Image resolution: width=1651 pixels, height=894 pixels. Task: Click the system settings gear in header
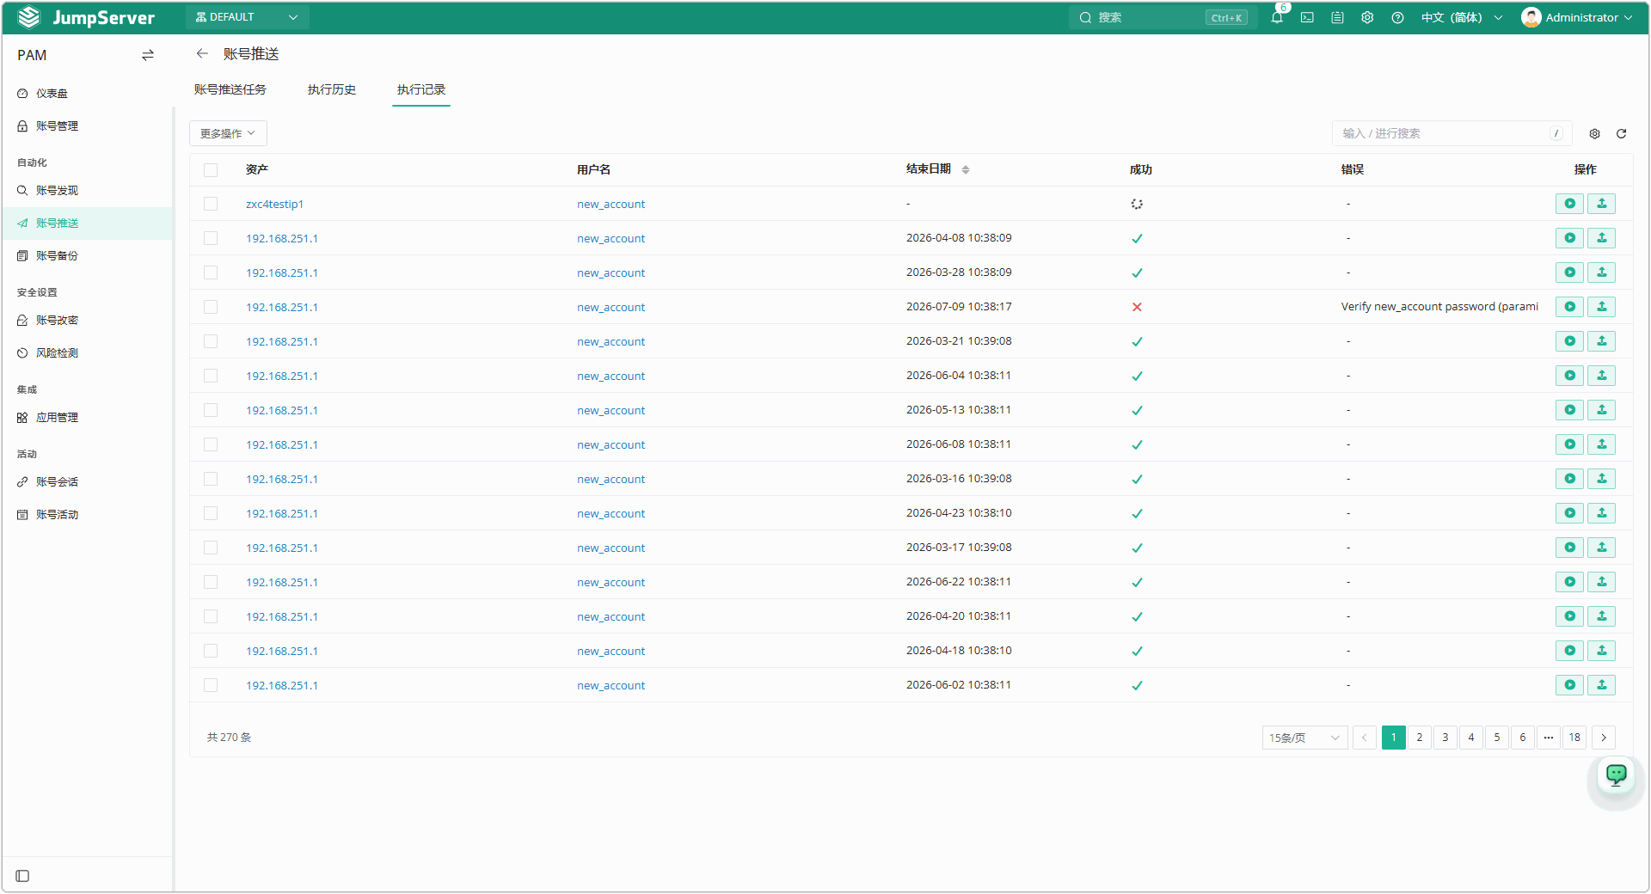pos(1367,17)
